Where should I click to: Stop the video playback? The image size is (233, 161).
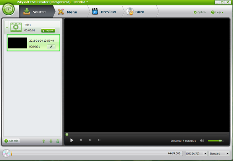(81, 140)
